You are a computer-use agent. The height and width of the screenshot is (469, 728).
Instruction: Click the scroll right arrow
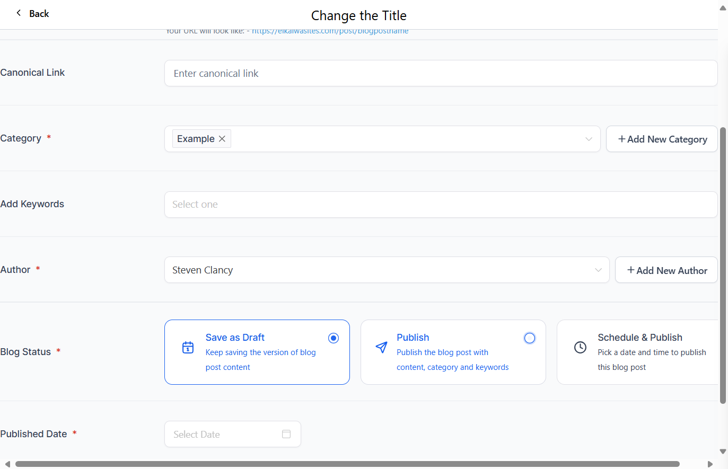coord(711,464)
